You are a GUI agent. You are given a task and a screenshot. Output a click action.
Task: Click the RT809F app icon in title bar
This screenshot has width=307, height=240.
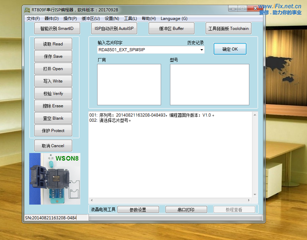[27, 10]
